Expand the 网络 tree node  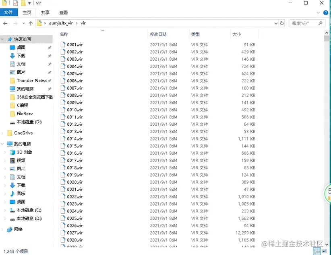pos(2,229)
